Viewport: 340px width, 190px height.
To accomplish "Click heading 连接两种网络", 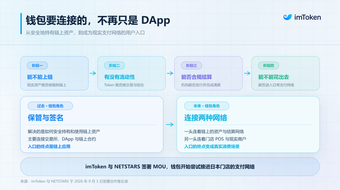I will pyautogui.click(x=206, y=118).
